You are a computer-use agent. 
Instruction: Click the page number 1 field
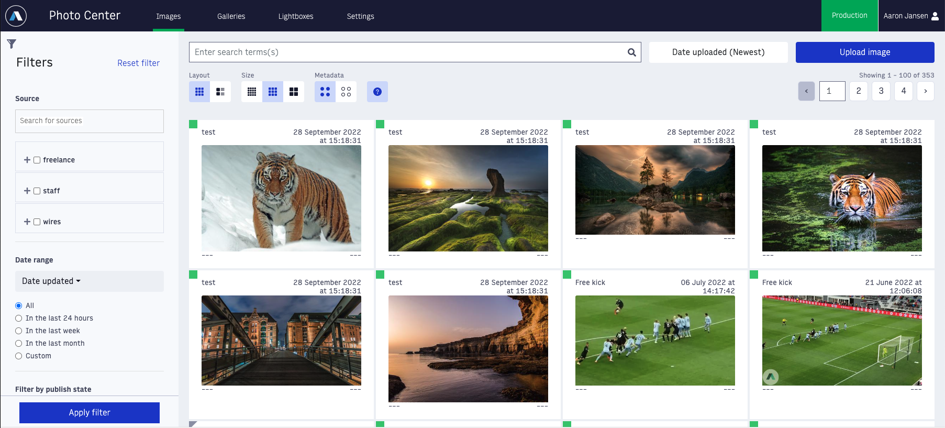pos(832,91)
